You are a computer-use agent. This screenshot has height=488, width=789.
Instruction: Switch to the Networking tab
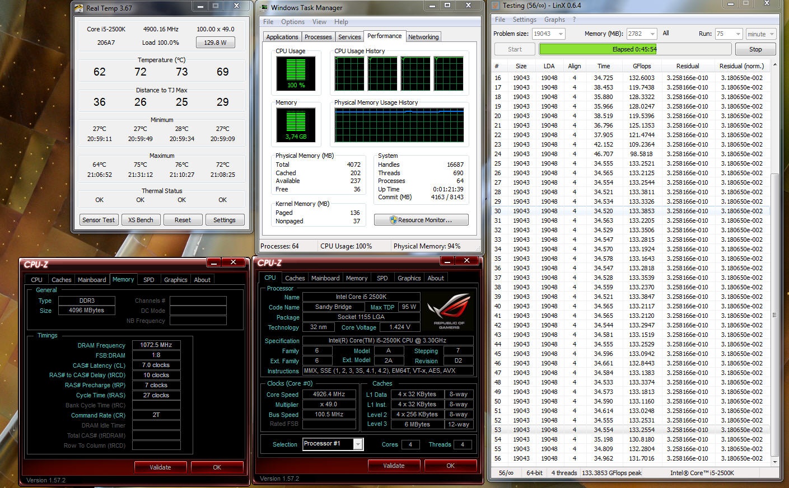423,37
